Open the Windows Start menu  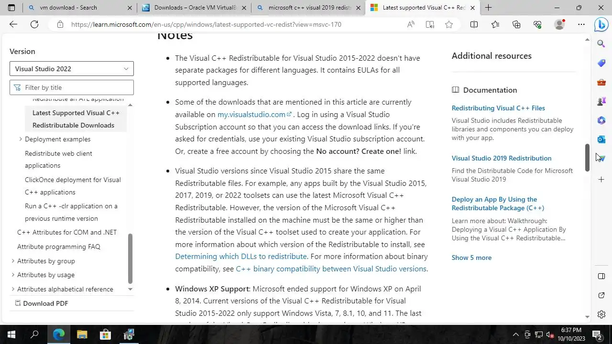coord(11,334)
